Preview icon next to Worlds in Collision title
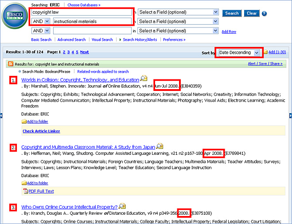Screen dimensions: 292x224 [x=144, y=78]
